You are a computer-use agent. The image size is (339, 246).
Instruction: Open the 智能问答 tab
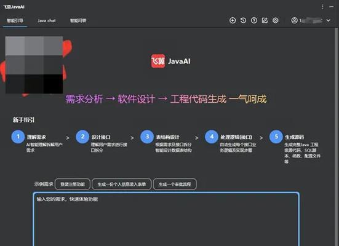(x=78, y=21)
